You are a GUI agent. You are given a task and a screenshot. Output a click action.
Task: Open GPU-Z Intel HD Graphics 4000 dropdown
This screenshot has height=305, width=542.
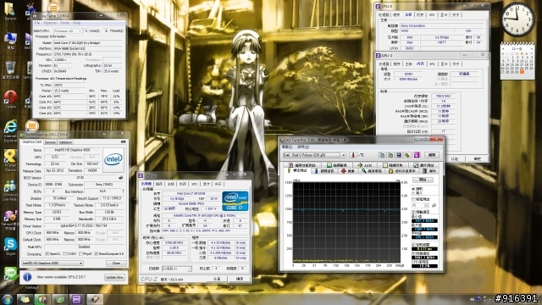[53, 263]
